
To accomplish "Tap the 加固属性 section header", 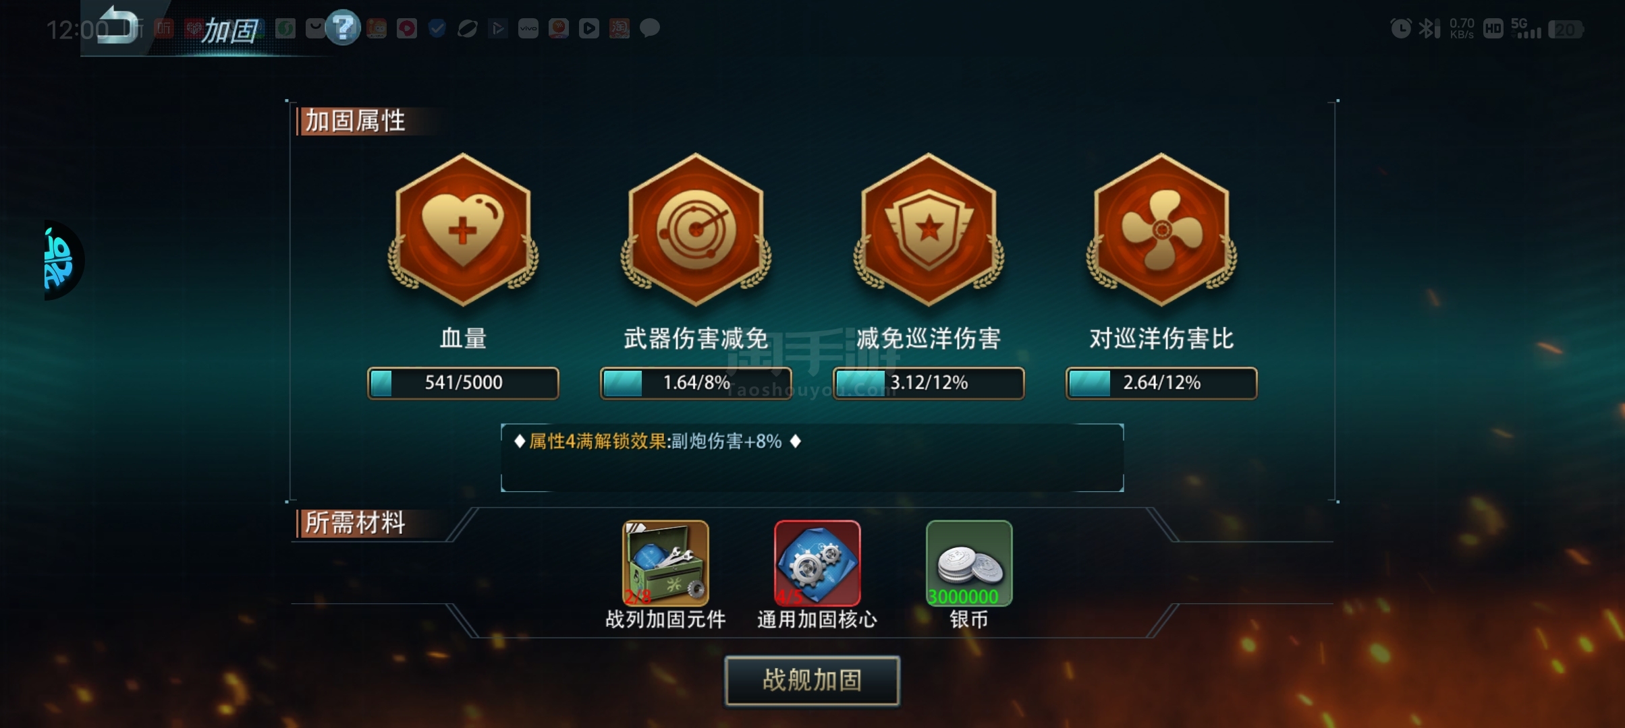I will pyautogui.click(x=355, y=121).
